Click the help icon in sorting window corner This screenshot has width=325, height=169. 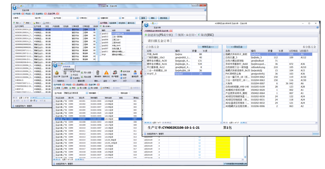point(317,27)
